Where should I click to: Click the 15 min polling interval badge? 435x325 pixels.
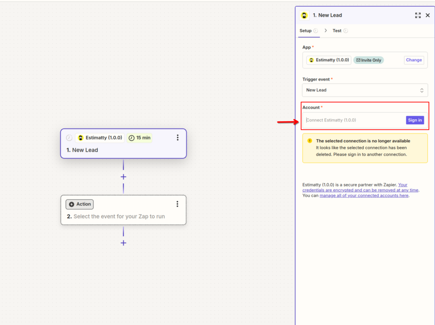pos(139,138)
